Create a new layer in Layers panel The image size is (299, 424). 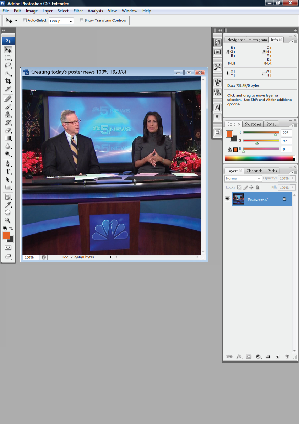[277, 356]
